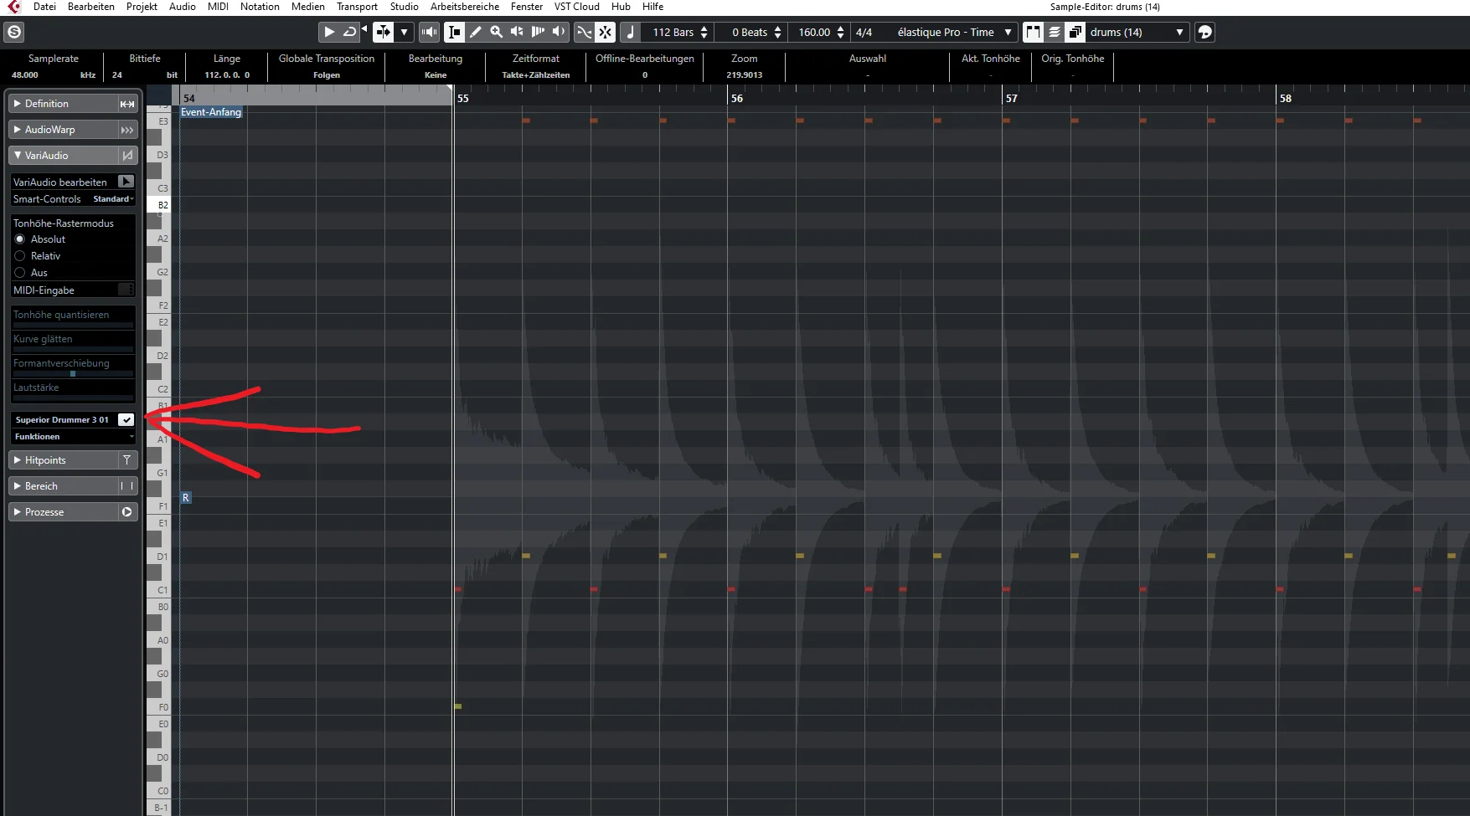
Task: Open Smart-Controls Standard dropdown
Action: 113,199
